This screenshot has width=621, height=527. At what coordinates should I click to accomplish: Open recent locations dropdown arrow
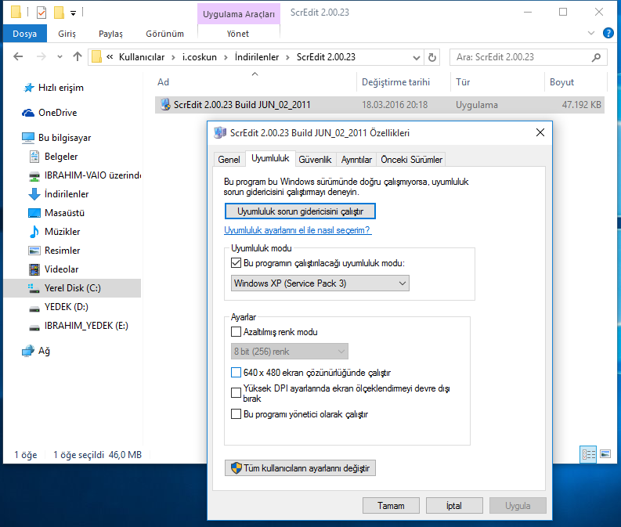tap(60, 57)
